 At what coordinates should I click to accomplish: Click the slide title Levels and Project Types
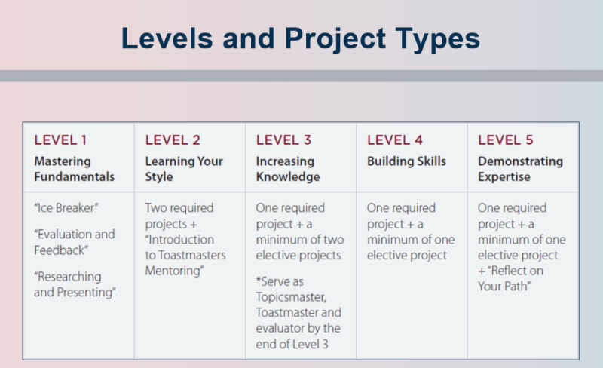click(300, 39)
